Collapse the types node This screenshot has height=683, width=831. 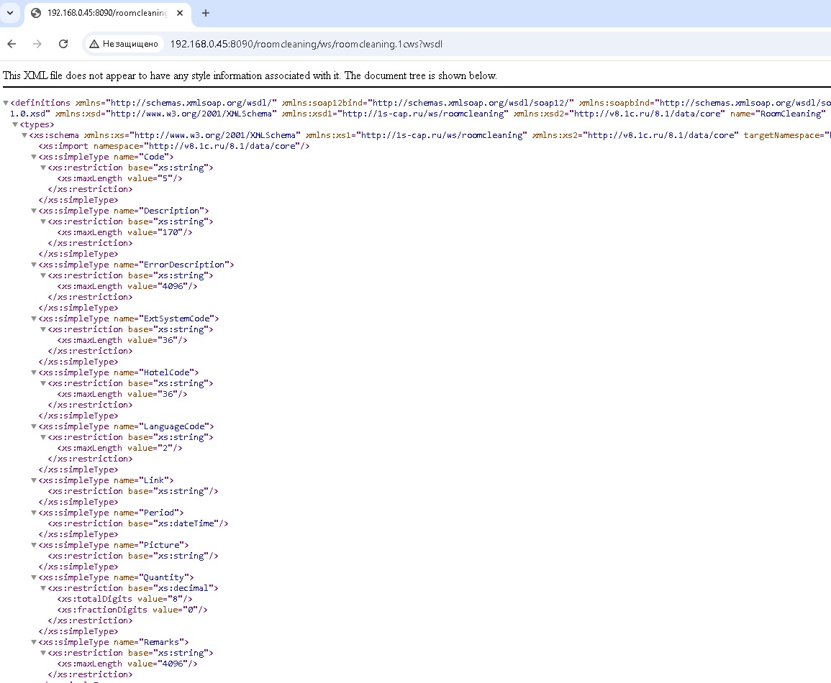16,124
